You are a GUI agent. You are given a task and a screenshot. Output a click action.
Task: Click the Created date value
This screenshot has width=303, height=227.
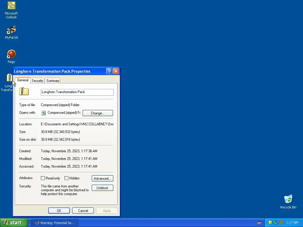click(69, 151)
